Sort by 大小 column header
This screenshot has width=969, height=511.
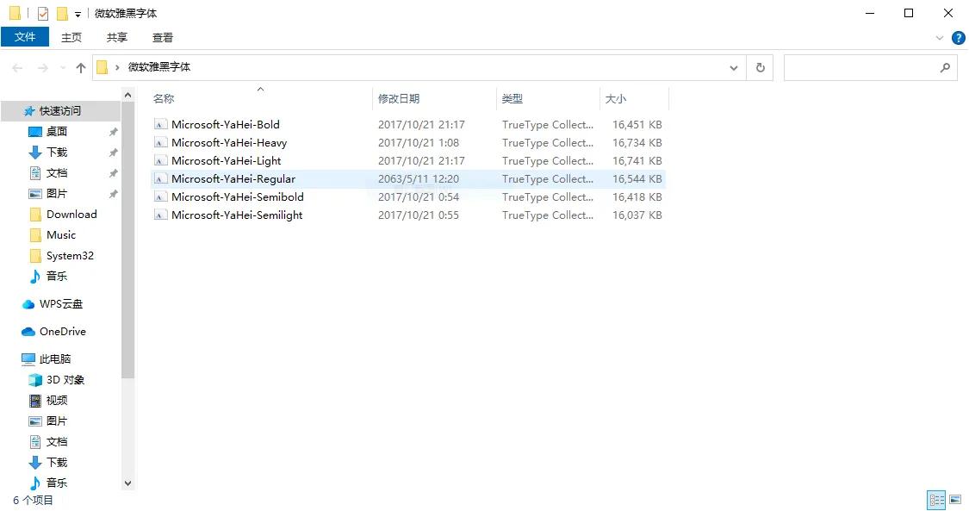tap(616, 99)
